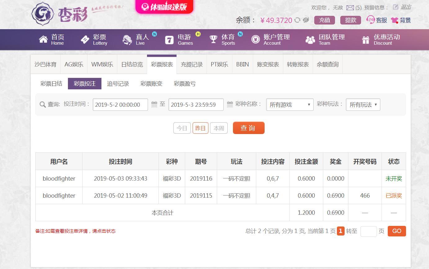Open the 彩票盈亏 sub-tab
Viewport: 429px width, 269px height.
(x=185, y=84)
